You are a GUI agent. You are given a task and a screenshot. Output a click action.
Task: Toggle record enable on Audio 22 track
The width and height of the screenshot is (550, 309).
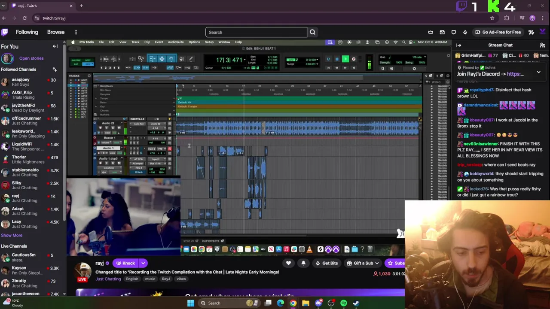101,127
